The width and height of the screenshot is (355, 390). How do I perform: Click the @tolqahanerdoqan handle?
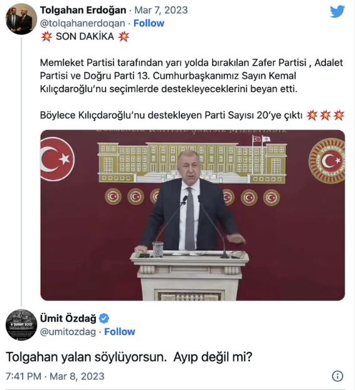83,23
